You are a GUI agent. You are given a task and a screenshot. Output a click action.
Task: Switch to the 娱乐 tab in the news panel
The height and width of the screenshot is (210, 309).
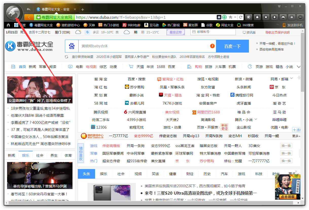coord(25,156)
